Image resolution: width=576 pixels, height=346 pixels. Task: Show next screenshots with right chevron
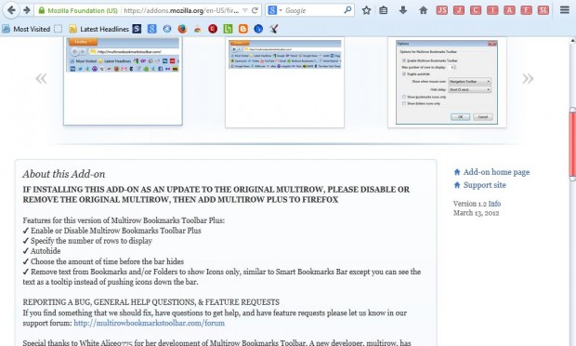tap(528, 78)
